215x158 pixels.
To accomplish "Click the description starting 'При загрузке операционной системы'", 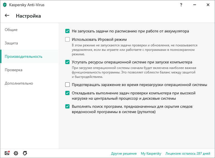I will click(x=134, y=72).
